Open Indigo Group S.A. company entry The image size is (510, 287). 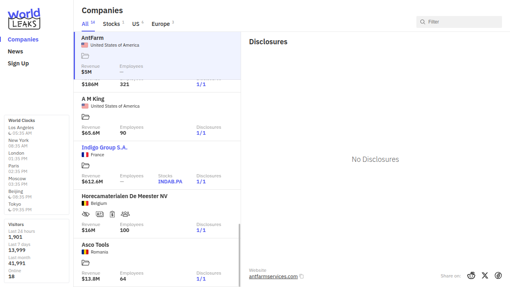point(104,147)
